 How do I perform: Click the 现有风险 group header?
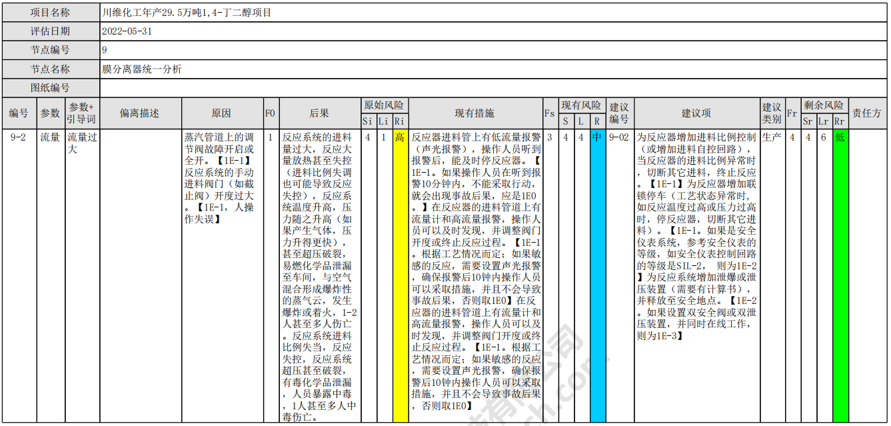coord(581,105)
